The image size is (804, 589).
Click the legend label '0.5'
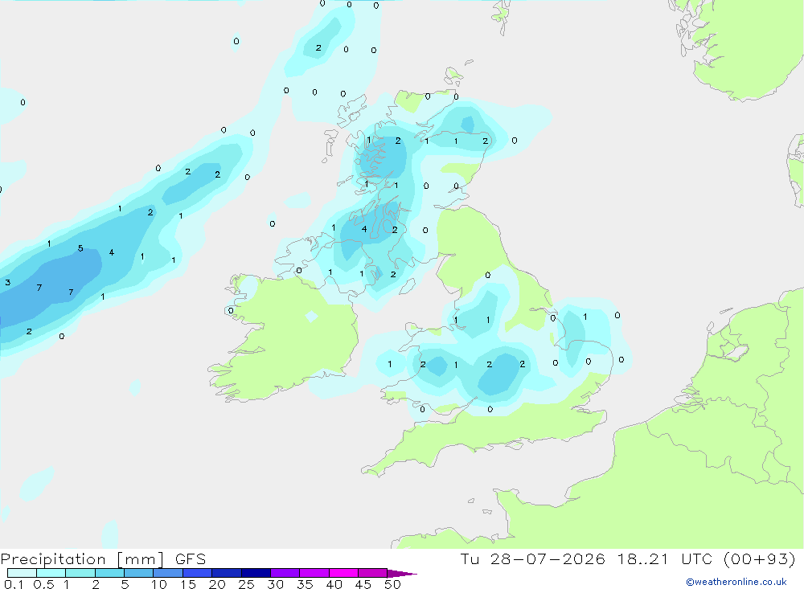tap(43, 584)
